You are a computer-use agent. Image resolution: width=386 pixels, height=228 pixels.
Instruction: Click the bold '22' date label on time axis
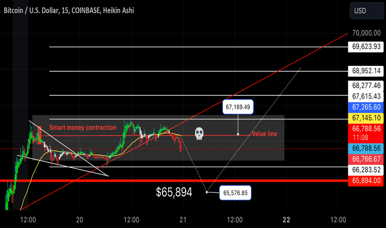coord(286,220)
